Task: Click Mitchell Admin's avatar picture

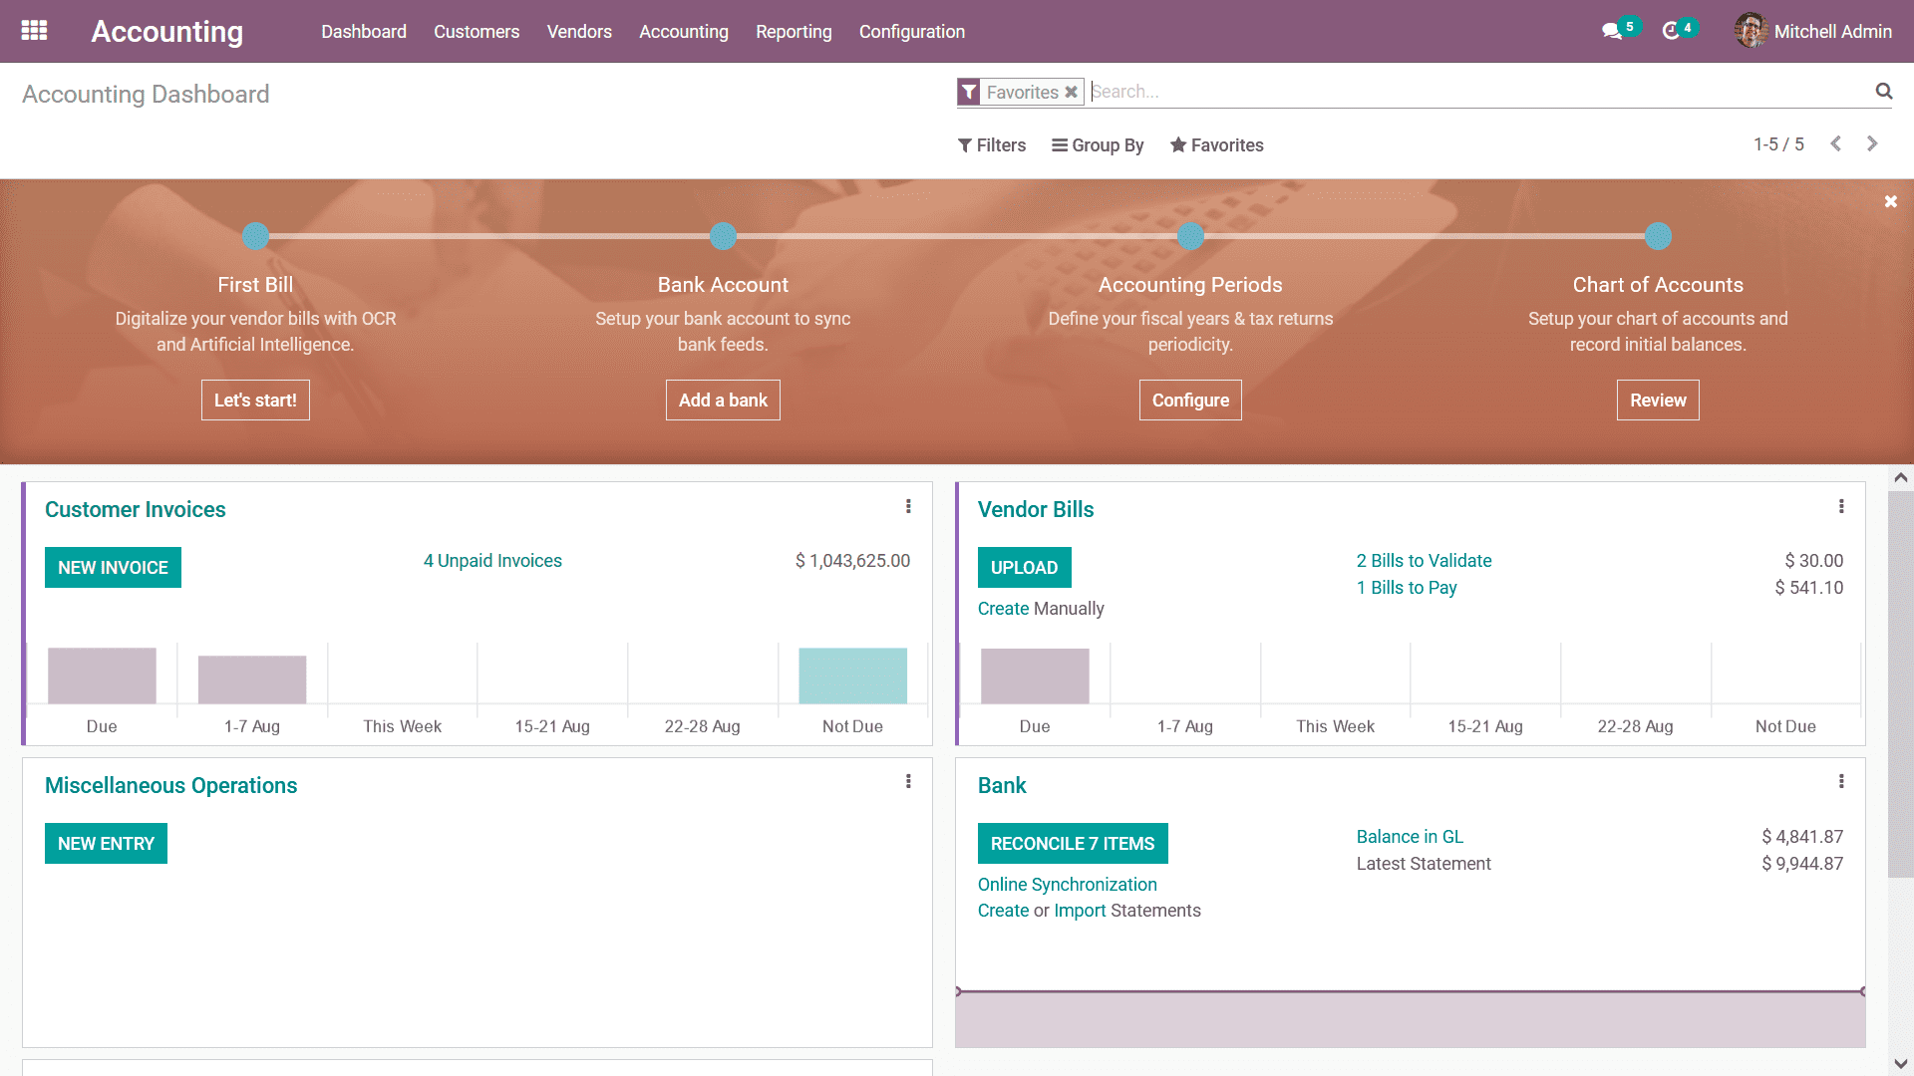Action: 1751,31
